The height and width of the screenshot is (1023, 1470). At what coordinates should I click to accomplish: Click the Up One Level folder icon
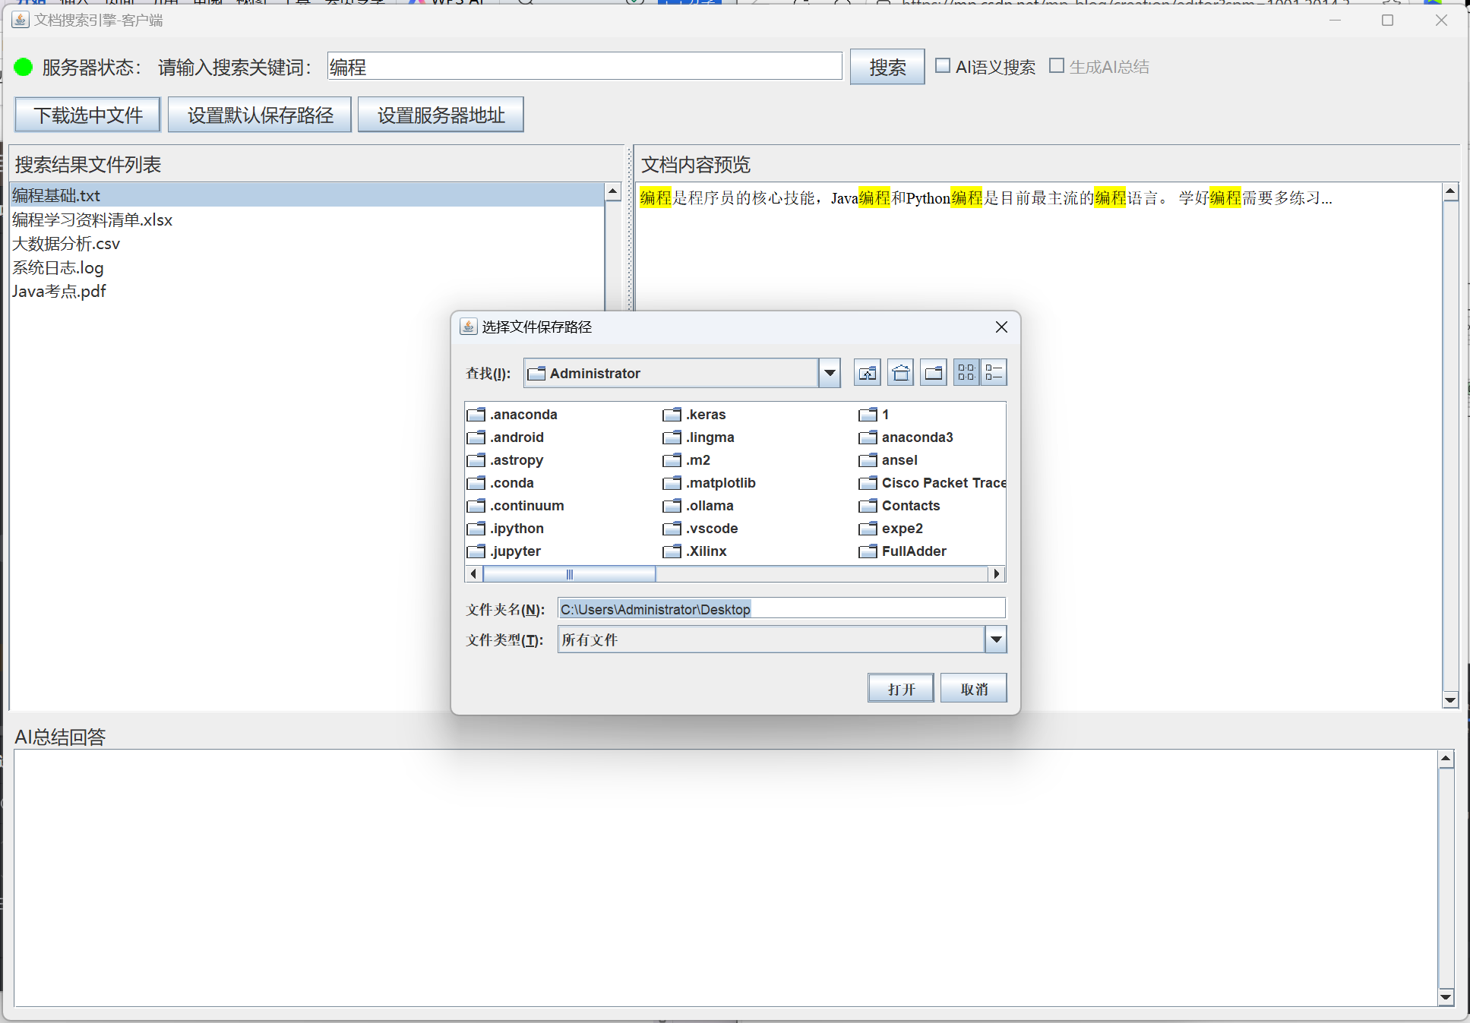[868, 373]
